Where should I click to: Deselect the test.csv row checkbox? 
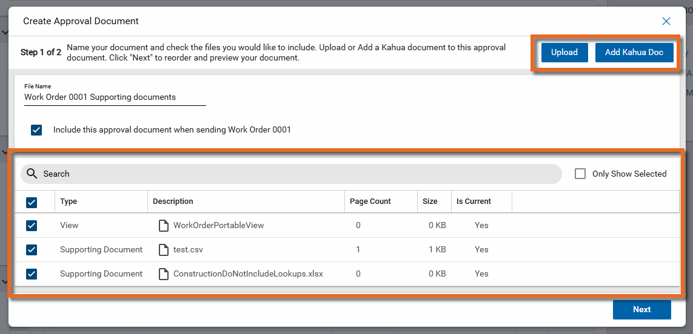(x=32, y=250)
